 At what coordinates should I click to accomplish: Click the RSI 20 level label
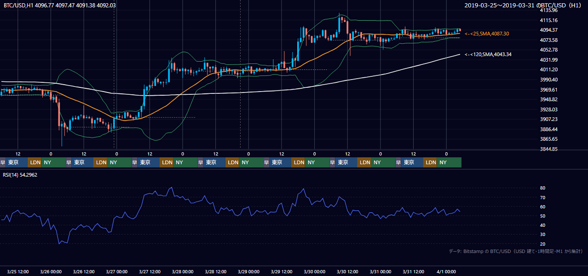pos(542,244)
